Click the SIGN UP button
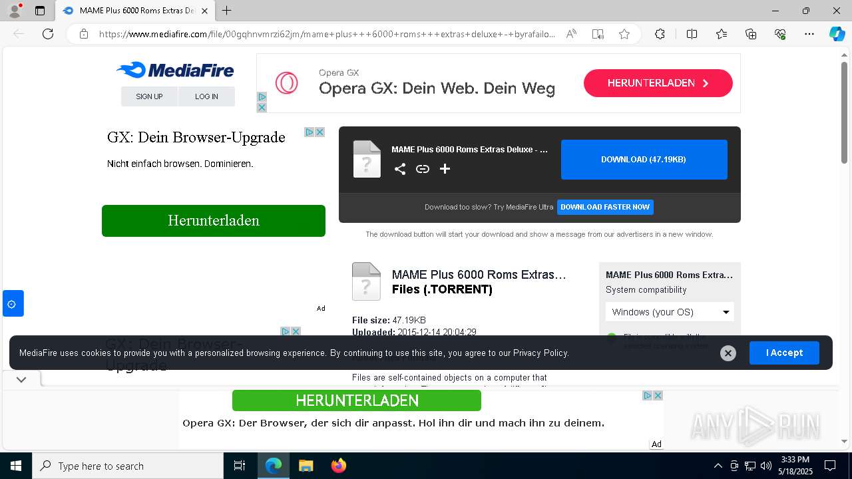Viewport: 852px width, 479px height. click(x=149, y=96)
